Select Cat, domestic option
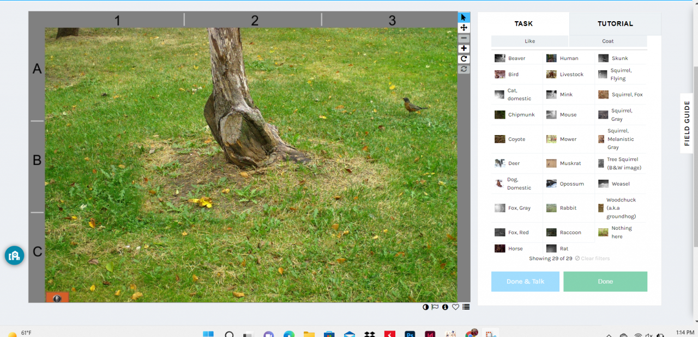This screenshot has height=337, width=698. (516, 95)
